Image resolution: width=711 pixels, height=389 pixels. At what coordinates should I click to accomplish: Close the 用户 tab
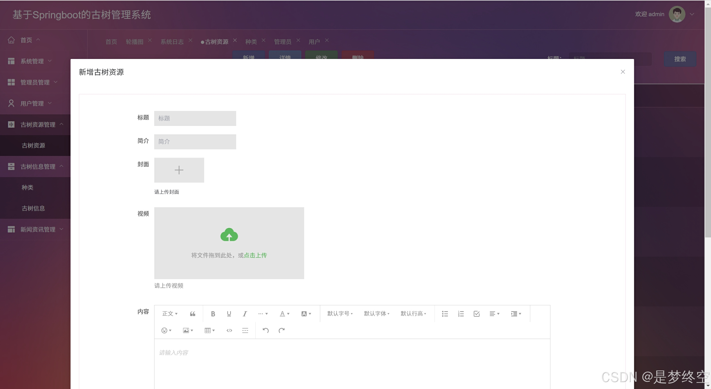[x=327, y=40]
